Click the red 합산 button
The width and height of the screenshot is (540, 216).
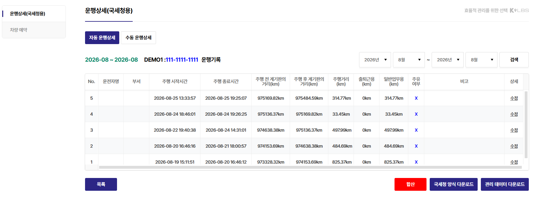tap(411, 184)
